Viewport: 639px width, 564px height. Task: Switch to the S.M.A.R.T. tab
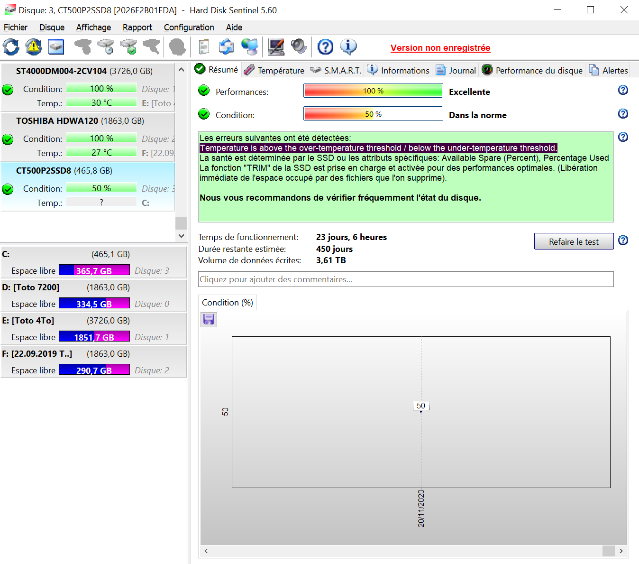coord(336,70)
